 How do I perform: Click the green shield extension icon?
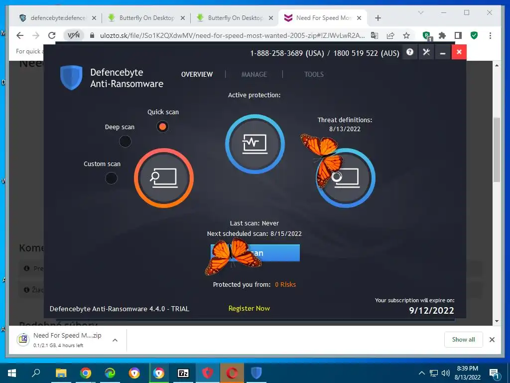tap(474, 35)
